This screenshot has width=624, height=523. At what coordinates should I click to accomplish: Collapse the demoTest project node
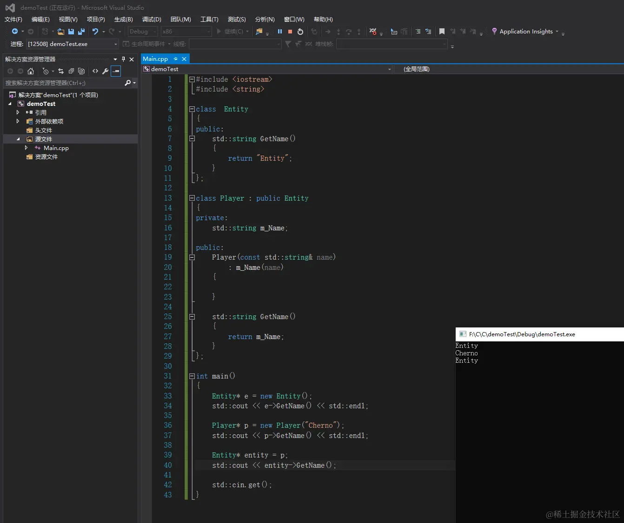[10, 104]
